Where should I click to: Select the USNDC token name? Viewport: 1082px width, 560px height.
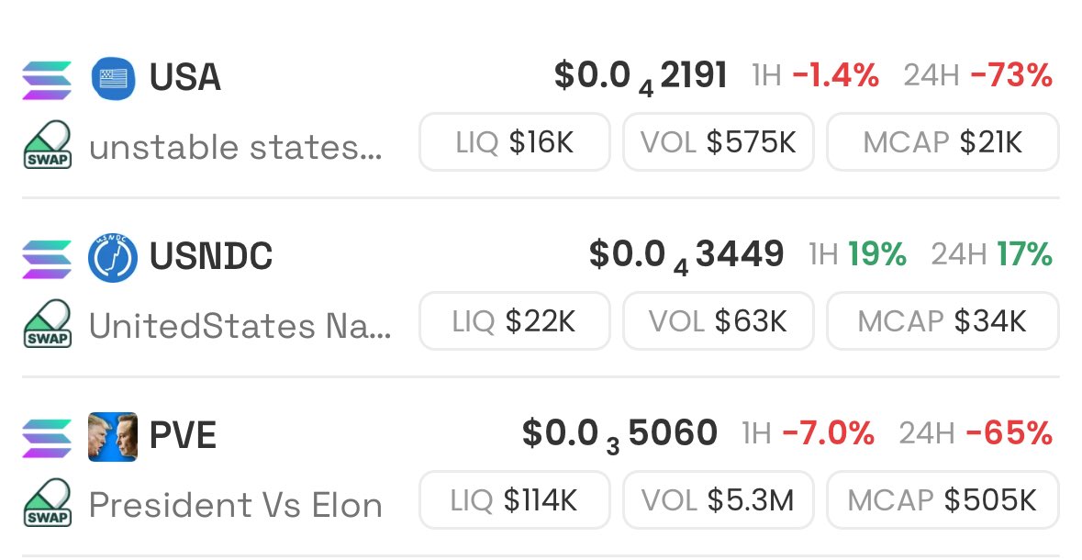tap(211, 256)
